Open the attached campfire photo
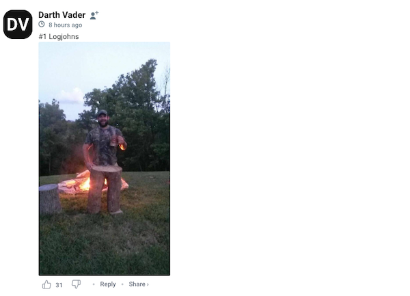This screenshot has height=296, width=410. (104, 159)
